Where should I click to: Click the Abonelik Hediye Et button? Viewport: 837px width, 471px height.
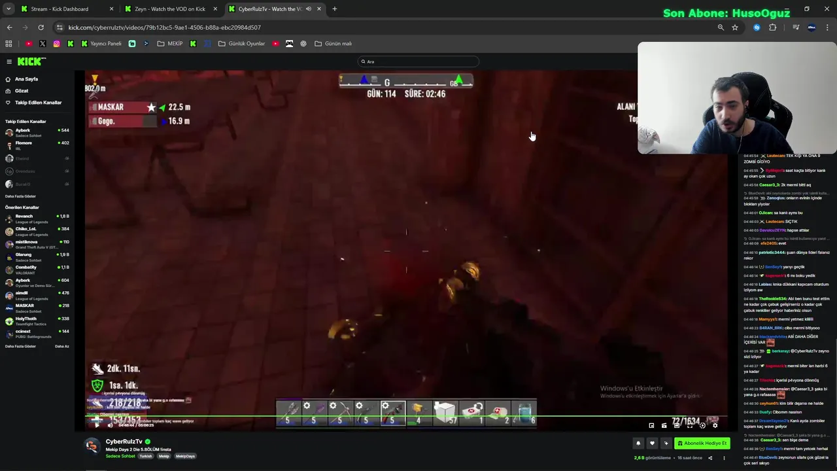pos(702,443)
